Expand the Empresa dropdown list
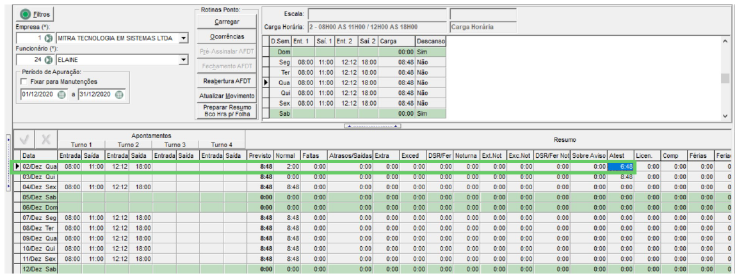 184,38
